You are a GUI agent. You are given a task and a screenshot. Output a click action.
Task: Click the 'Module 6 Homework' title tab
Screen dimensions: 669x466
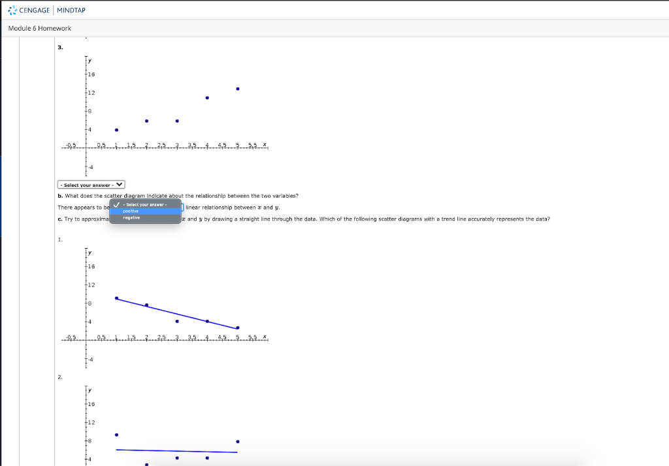[x=39, y=28]
